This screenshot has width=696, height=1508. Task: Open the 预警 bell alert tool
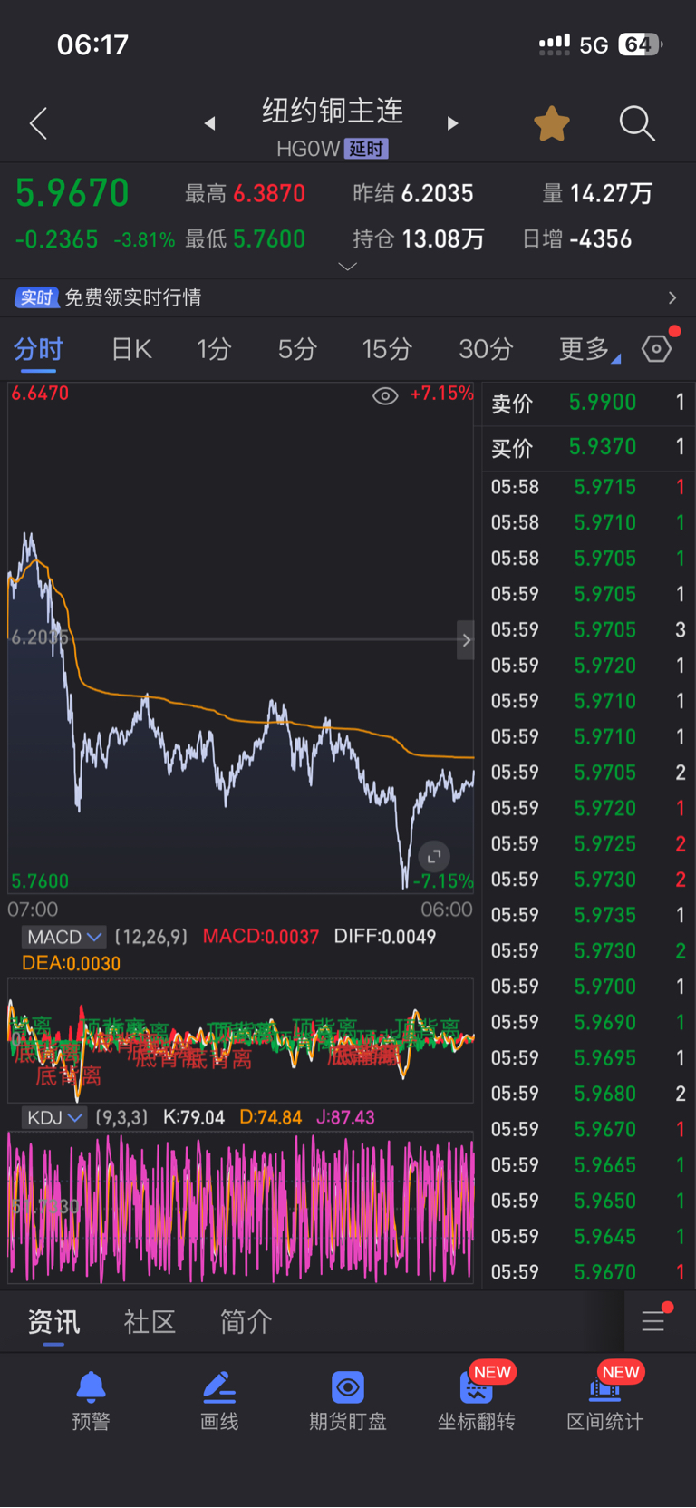point(91,1401)
